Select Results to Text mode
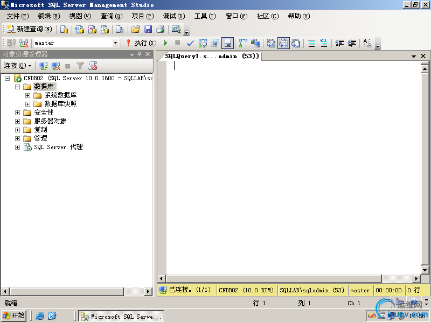Image resolution: width=431 pixels, height=323 pixels. 271,43
